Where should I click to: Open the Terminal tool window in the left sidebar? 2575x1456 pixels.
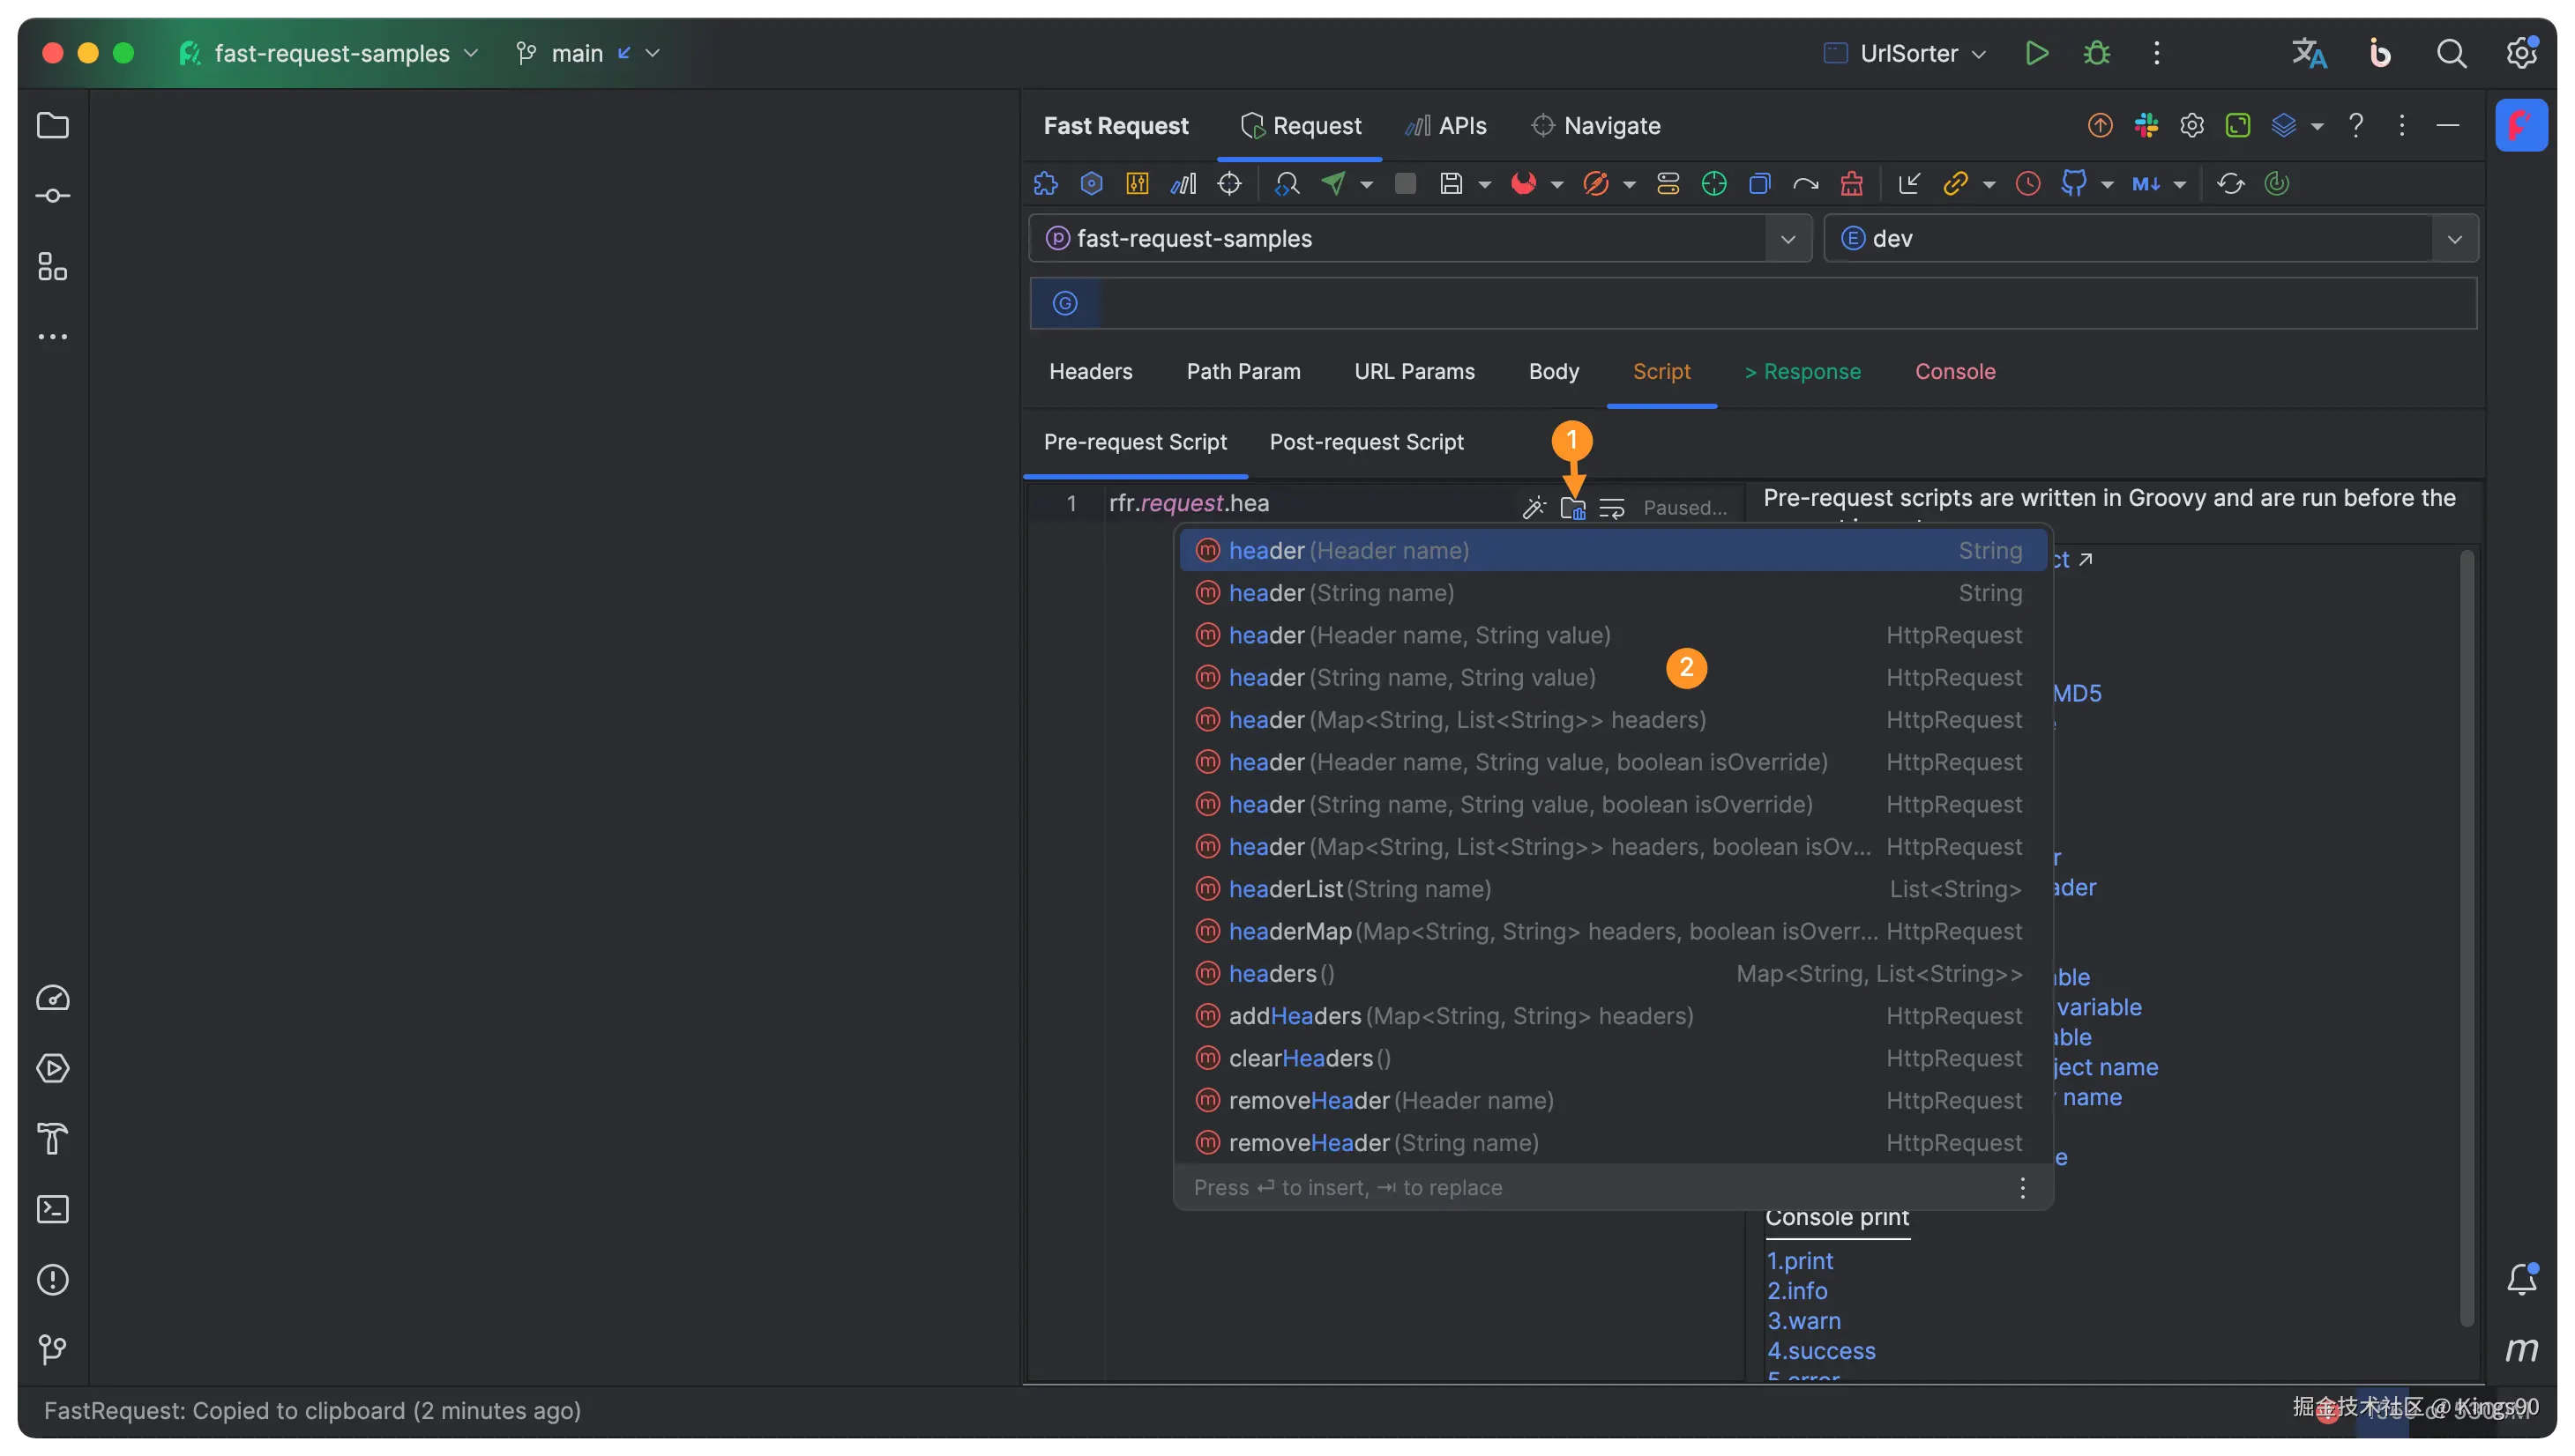pos(53,1209)
